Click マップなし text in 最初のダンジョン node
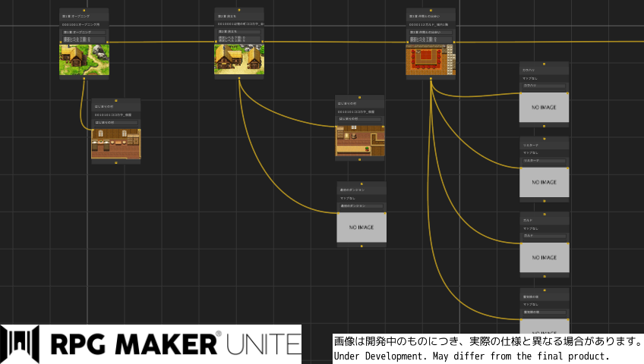Screen dimensions: 644x364 348,198
